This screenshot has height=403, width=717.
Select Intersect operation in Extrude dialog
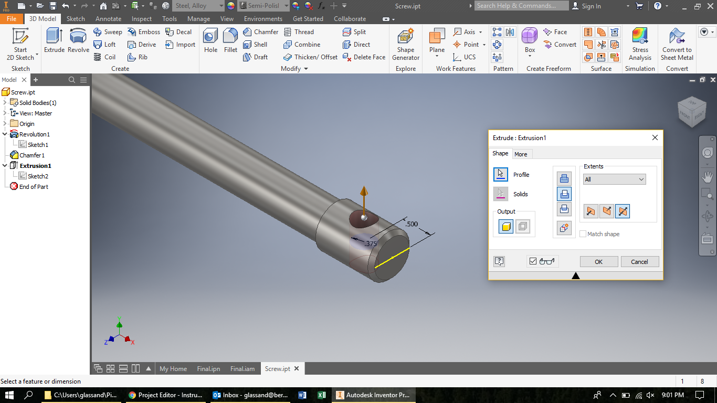point(564,209)
